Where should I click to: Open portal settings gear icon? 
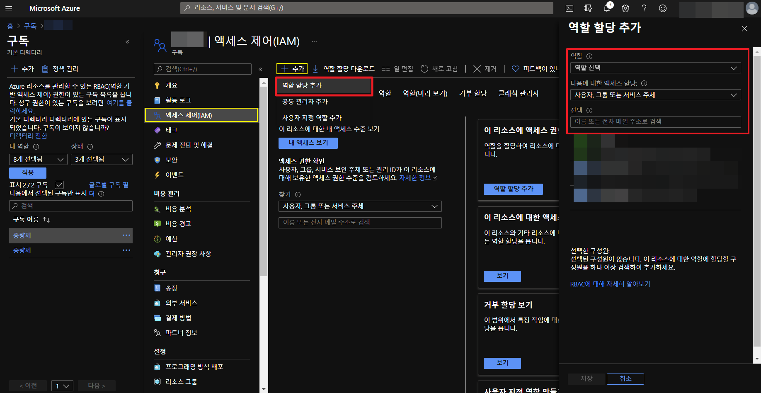[x=625, y=8]
